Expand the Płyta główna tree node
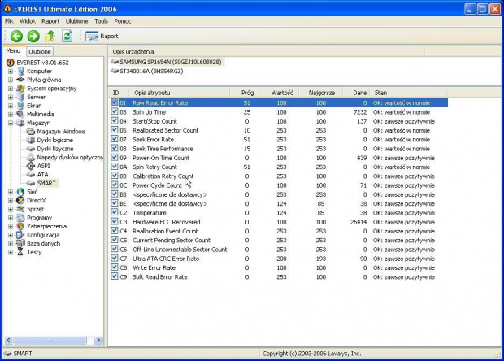The height and width of the screenshot is (361, 504). pyautogui.click(x=11, y=80)
